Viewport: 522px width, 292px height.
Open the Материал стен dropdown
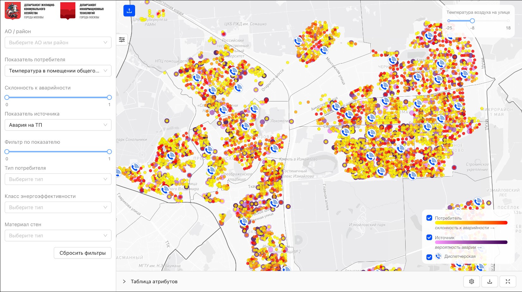click(x=58, y=236)
